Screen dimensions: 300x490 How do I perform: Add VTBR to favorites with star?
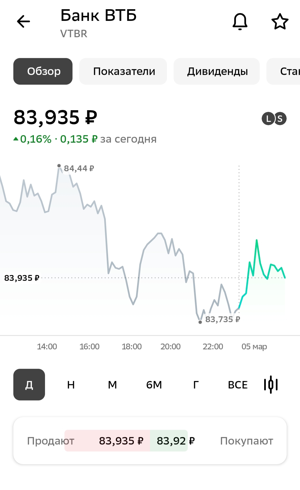coord(280,22)
